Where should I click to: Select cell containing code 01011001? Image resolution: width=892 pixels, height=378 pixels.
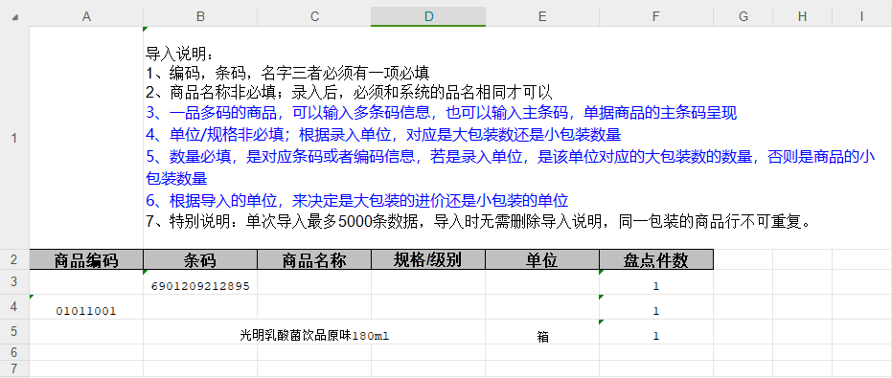coord(86,307)
